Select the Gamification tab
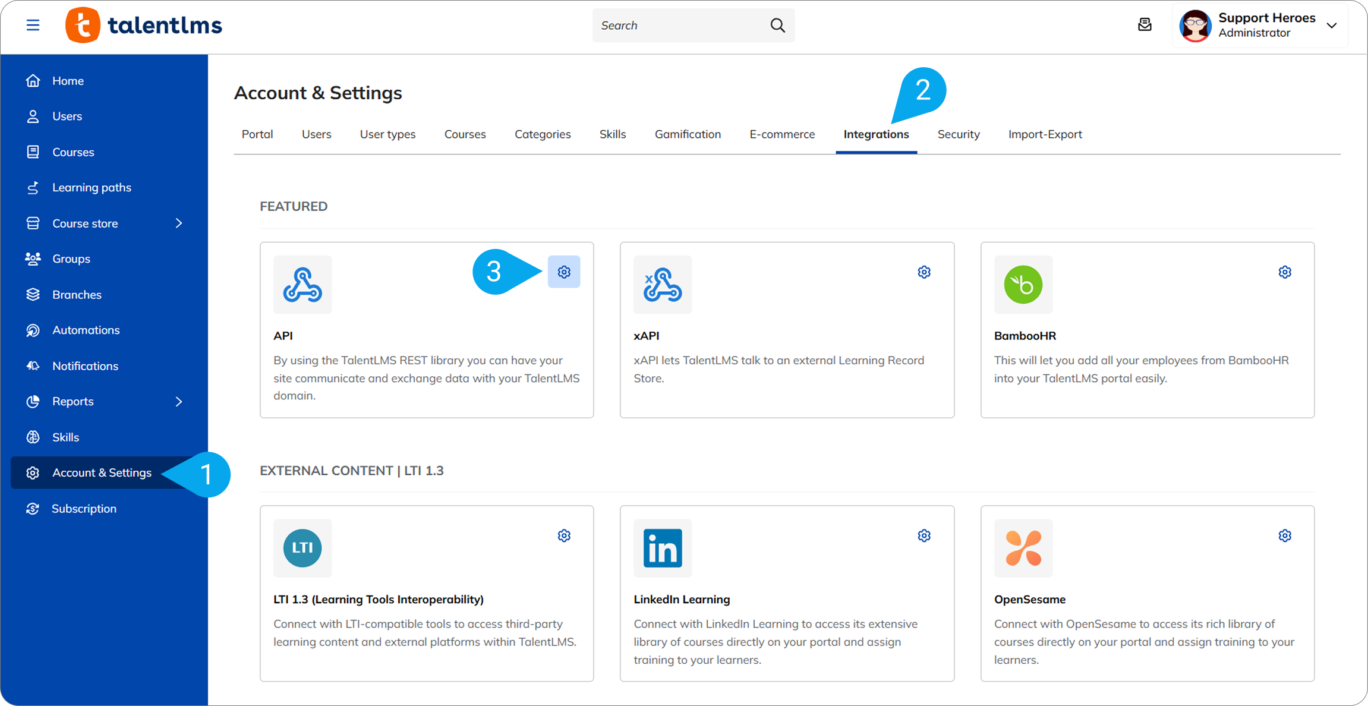Image resolution: width=1368 pixels, height=706 pixels. coord(688,134)
